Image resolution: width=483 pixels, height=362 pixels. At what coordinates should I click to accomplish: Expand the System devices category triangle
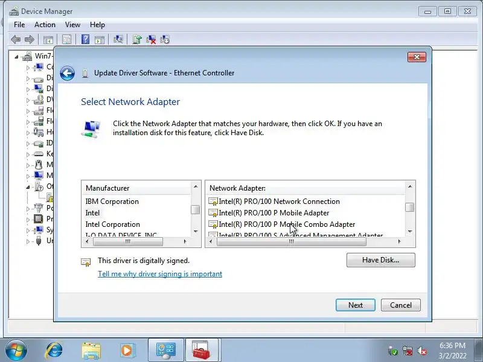tap(28, 230)
